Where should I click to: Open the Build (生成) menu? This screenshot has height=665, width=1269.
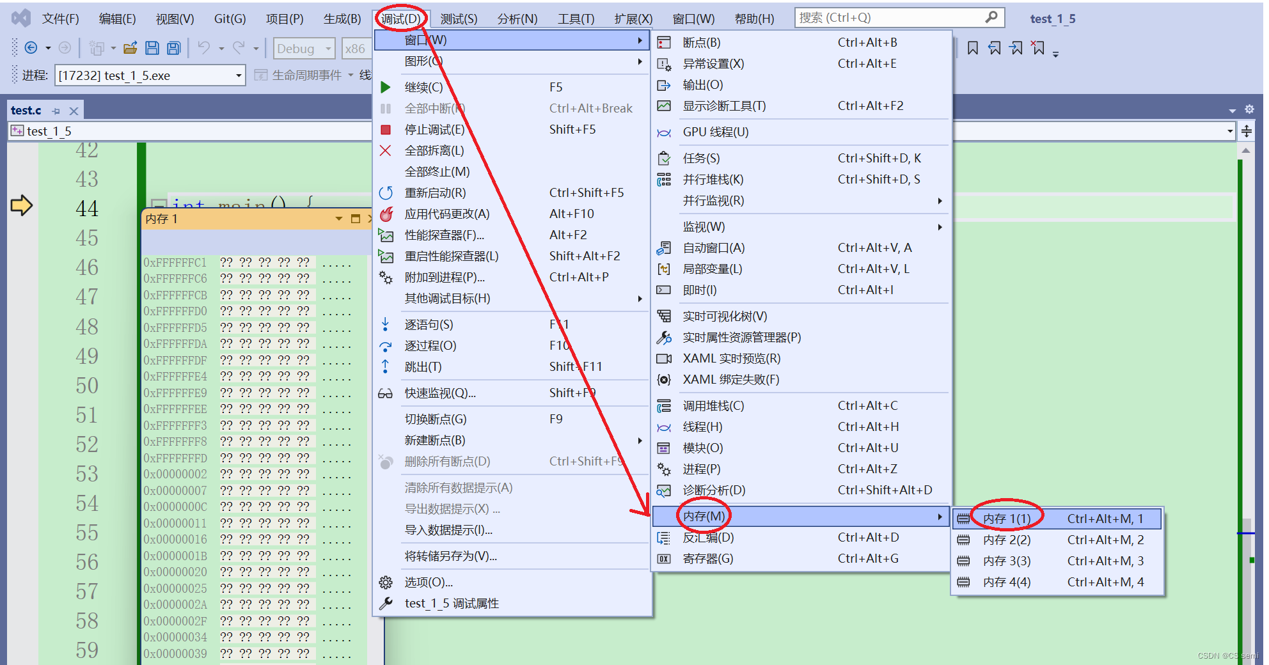(342, 19)
